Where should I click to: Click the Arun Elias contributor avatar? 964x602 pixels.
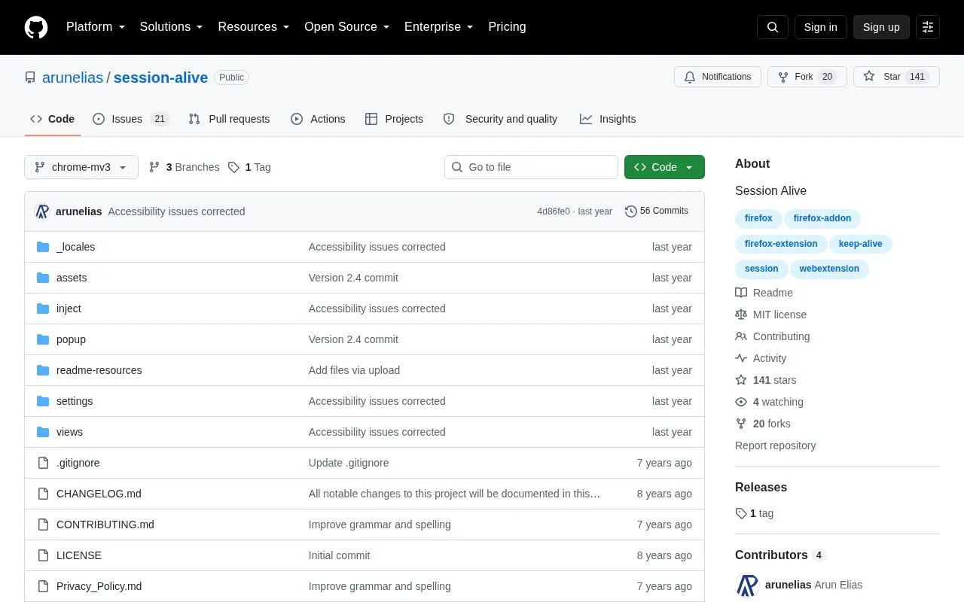pos(747,585)
